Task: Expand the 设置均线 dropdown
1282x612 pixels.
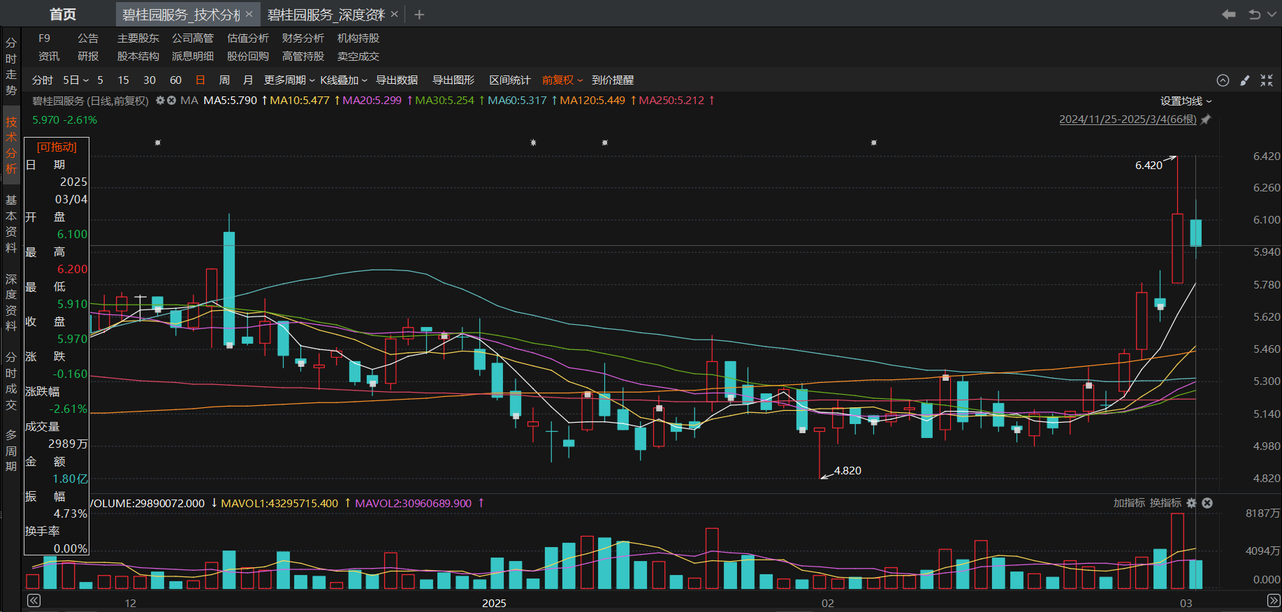Action: pos(1186,101)
